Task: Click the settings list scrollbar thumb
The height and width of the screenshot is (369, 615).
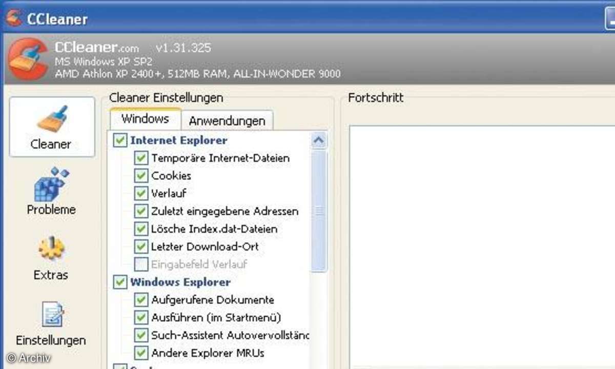Action: click(319, 211)
